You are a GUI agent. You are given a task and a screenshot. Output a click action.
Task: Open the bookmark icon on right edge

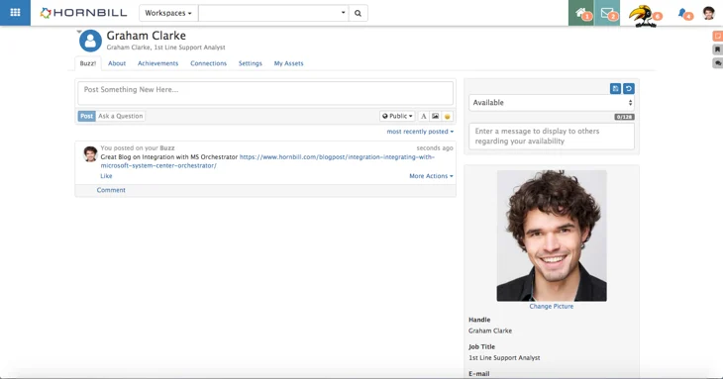[x=717, y=49]
